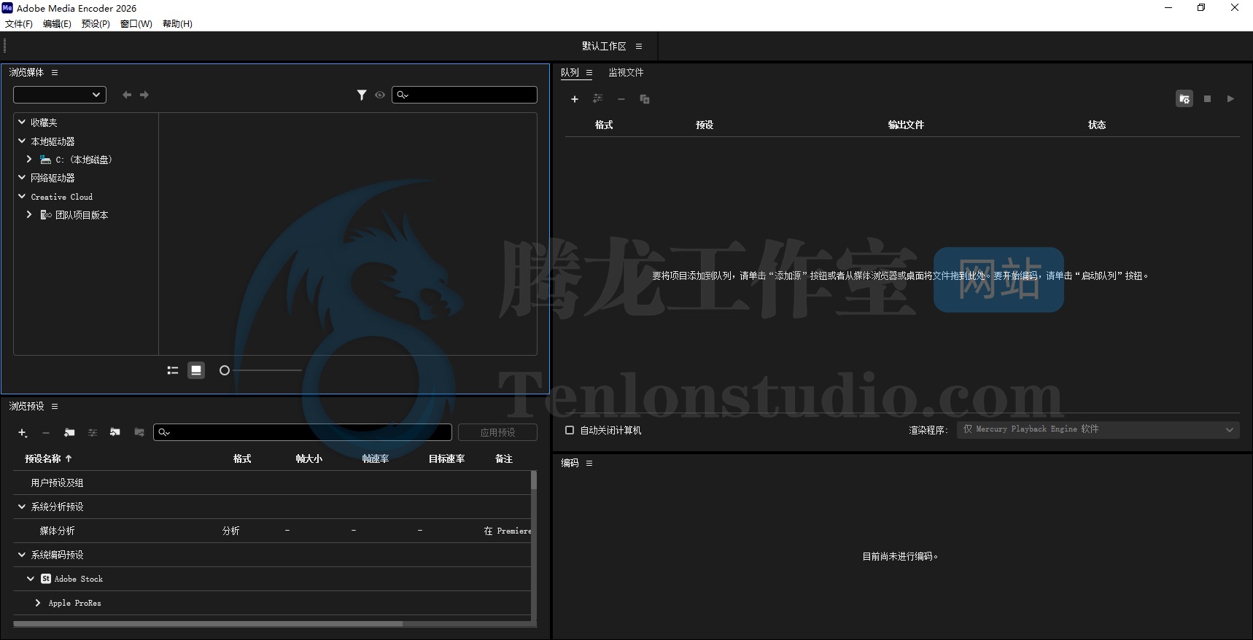Enable the 自动关闭计算机 checkbox
The width and height of the screenshot is (1253, 640).
point(570,430)
